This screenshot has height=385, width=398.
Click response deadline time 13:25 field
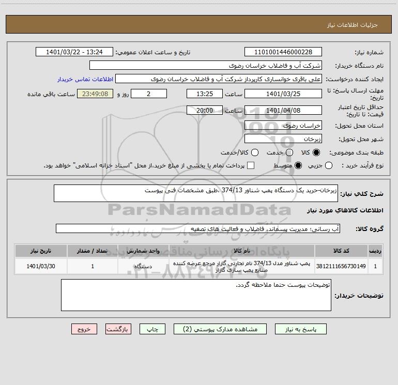pos(205,94)
